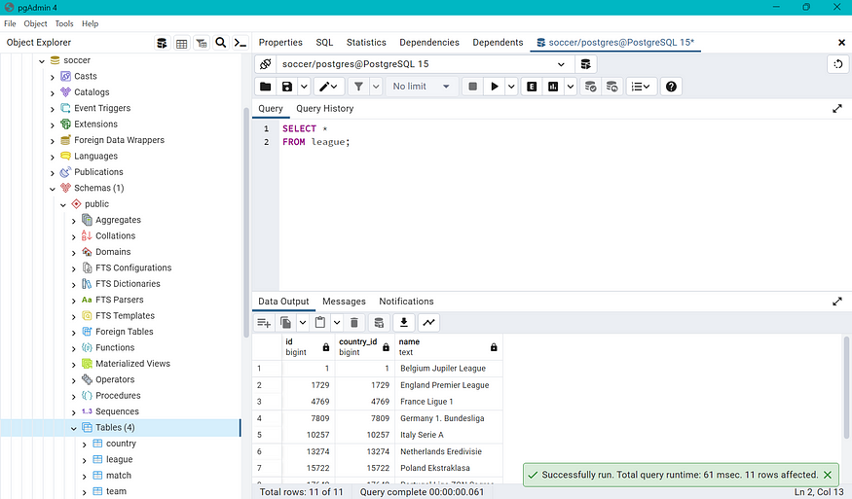The image size is (852, 499).
Task: Click the country_id column header
Action: tap(364, 347)
